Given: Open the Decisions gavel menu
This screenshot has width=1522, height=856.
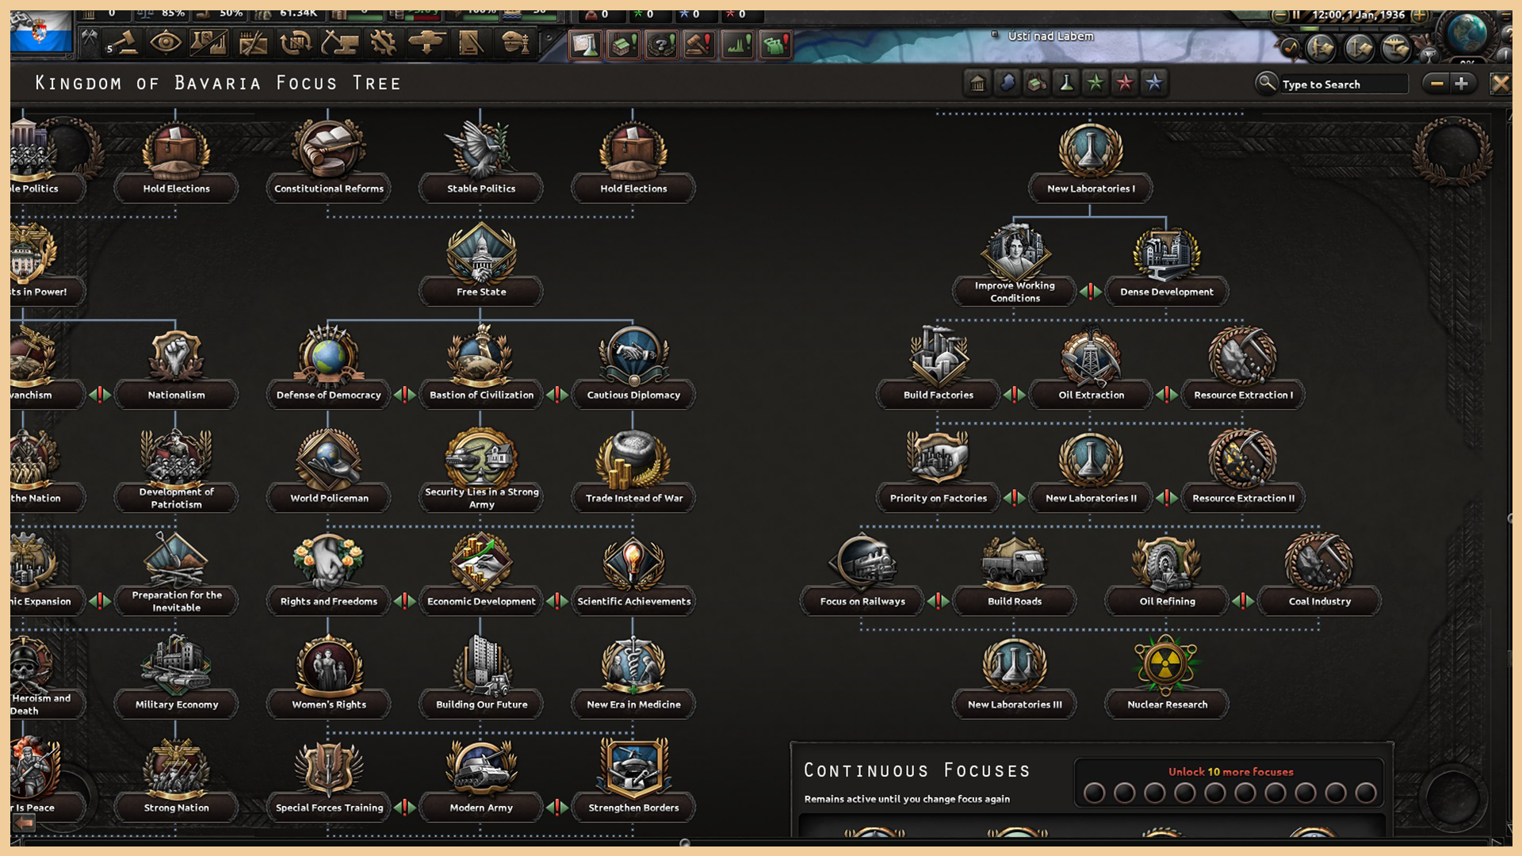Looking at the screenshot, I should pyautogui.click(x=122, y=43).
